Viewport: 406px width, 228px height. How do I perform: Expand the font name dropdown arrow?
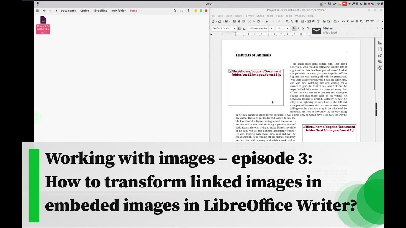(x=271, y=28)
